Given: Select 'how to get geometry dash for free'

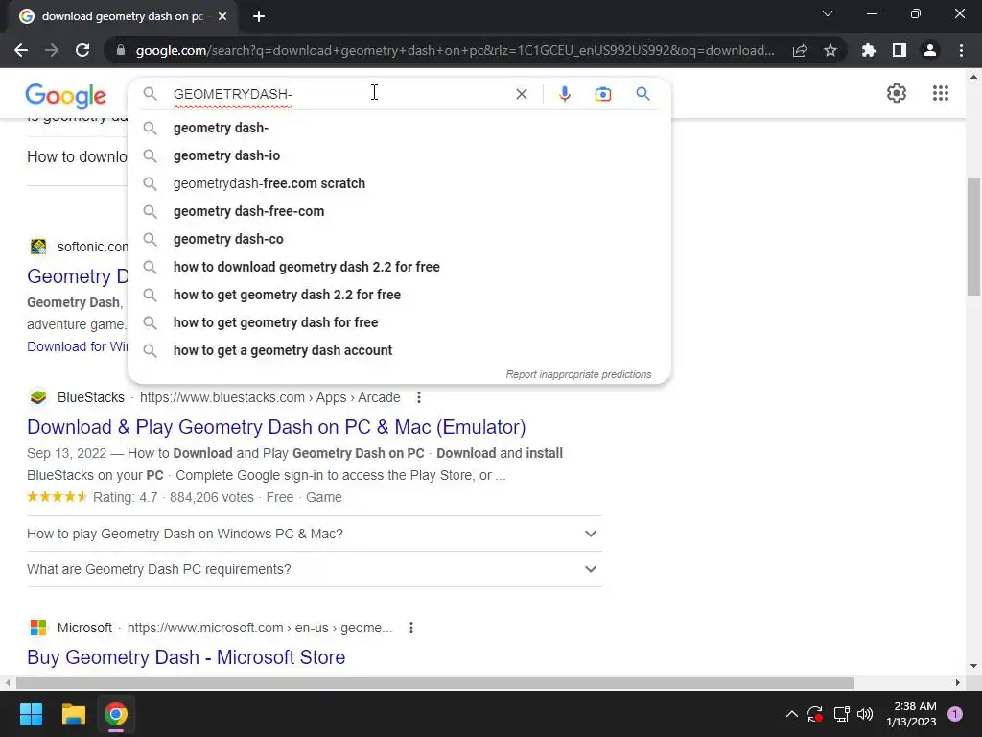Looking at the screenshot, I should [x=399, y=322].
